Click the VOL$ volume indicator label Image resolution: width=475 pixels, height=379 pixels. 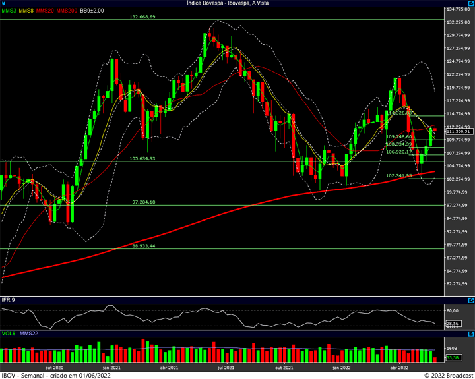tap(9, 334)
